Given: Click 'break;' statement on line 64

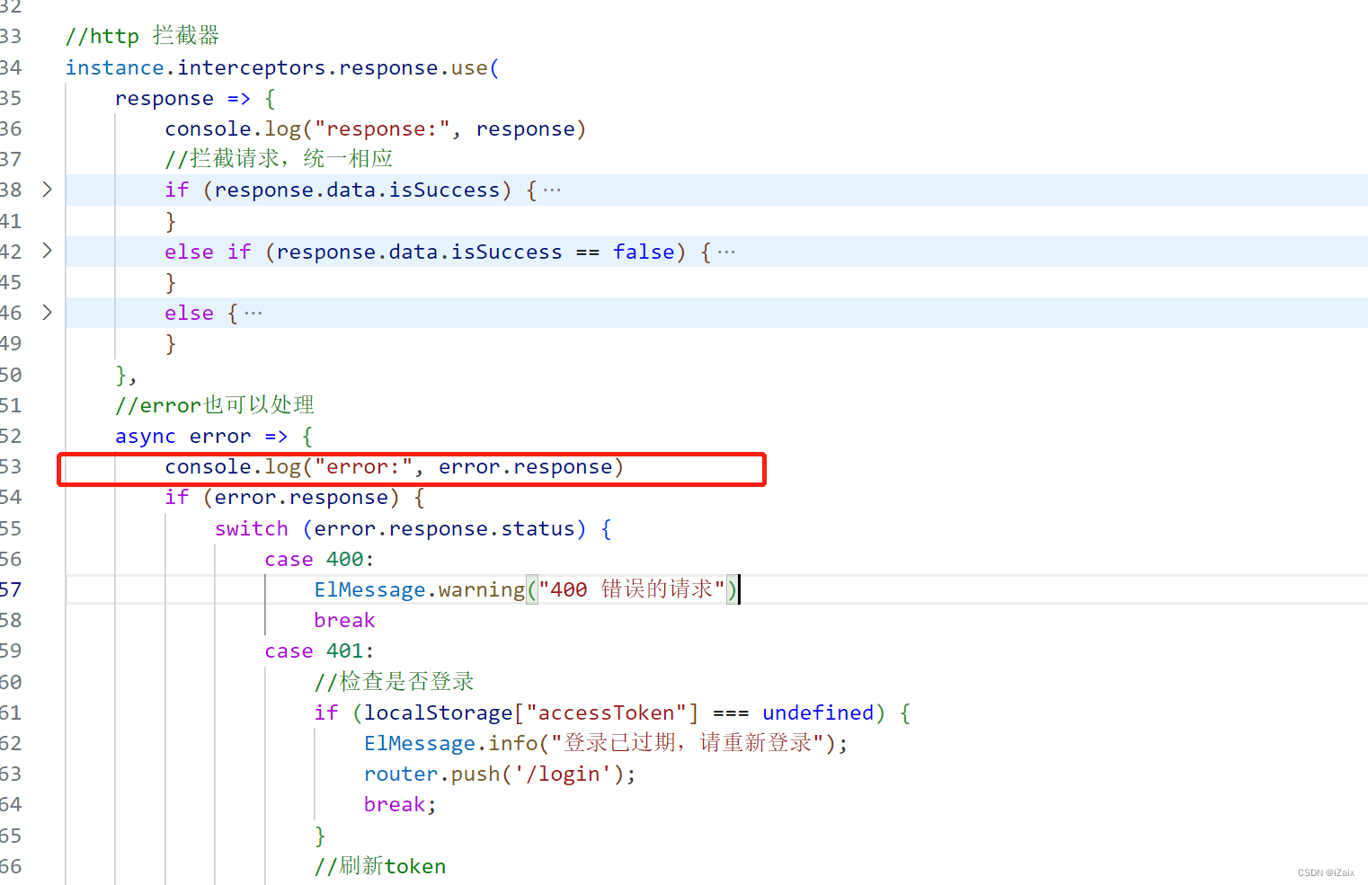Looking at the screenshot, I should (x=400, y=804).
